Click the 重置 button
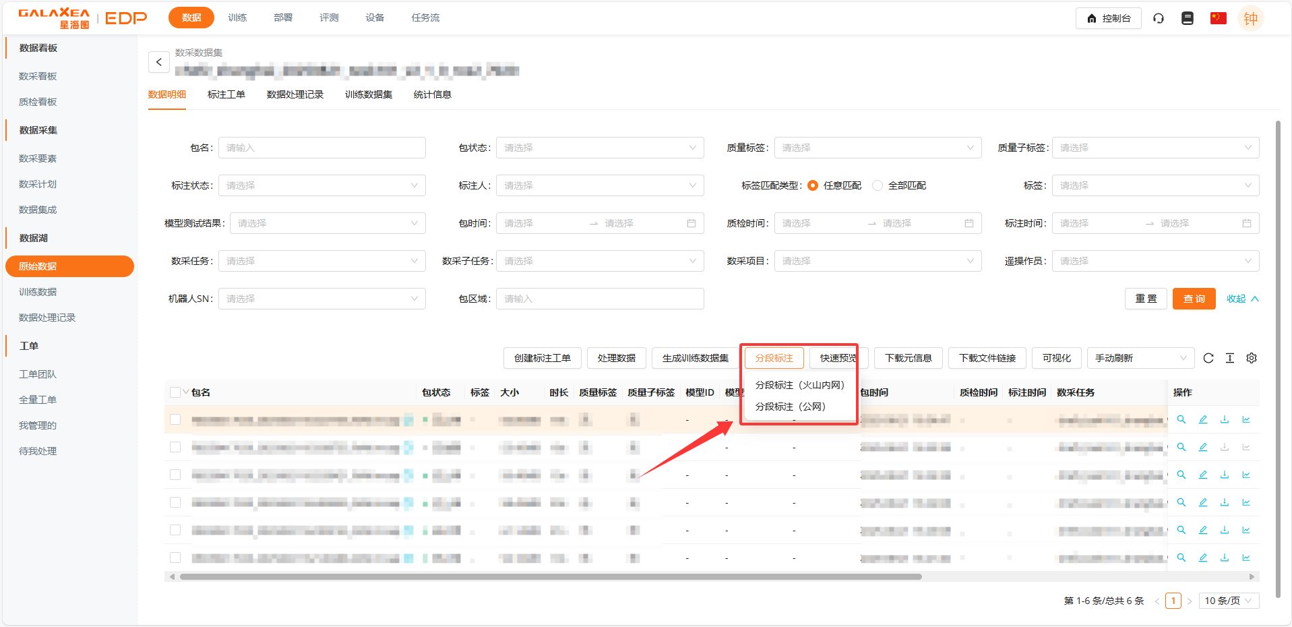The height and width of the screenshot is (627, 1292). point(1146,299)
